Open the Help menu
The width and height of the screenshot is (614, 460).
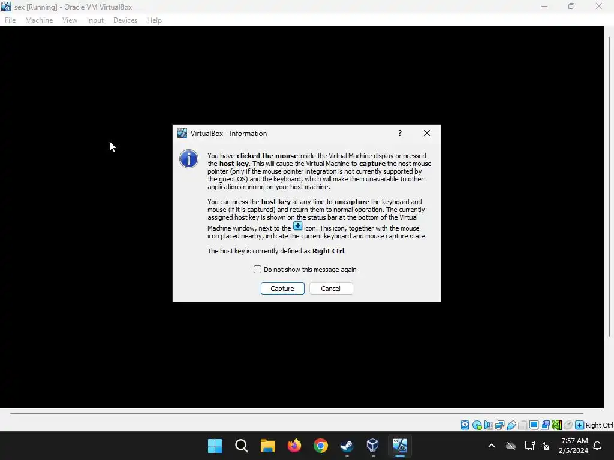pyautogui.click(x=154, y=20)
